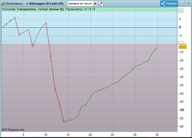Click the 15 label on horizontal axis
This screenshot has width=192, height=138.
coord(68,135)
